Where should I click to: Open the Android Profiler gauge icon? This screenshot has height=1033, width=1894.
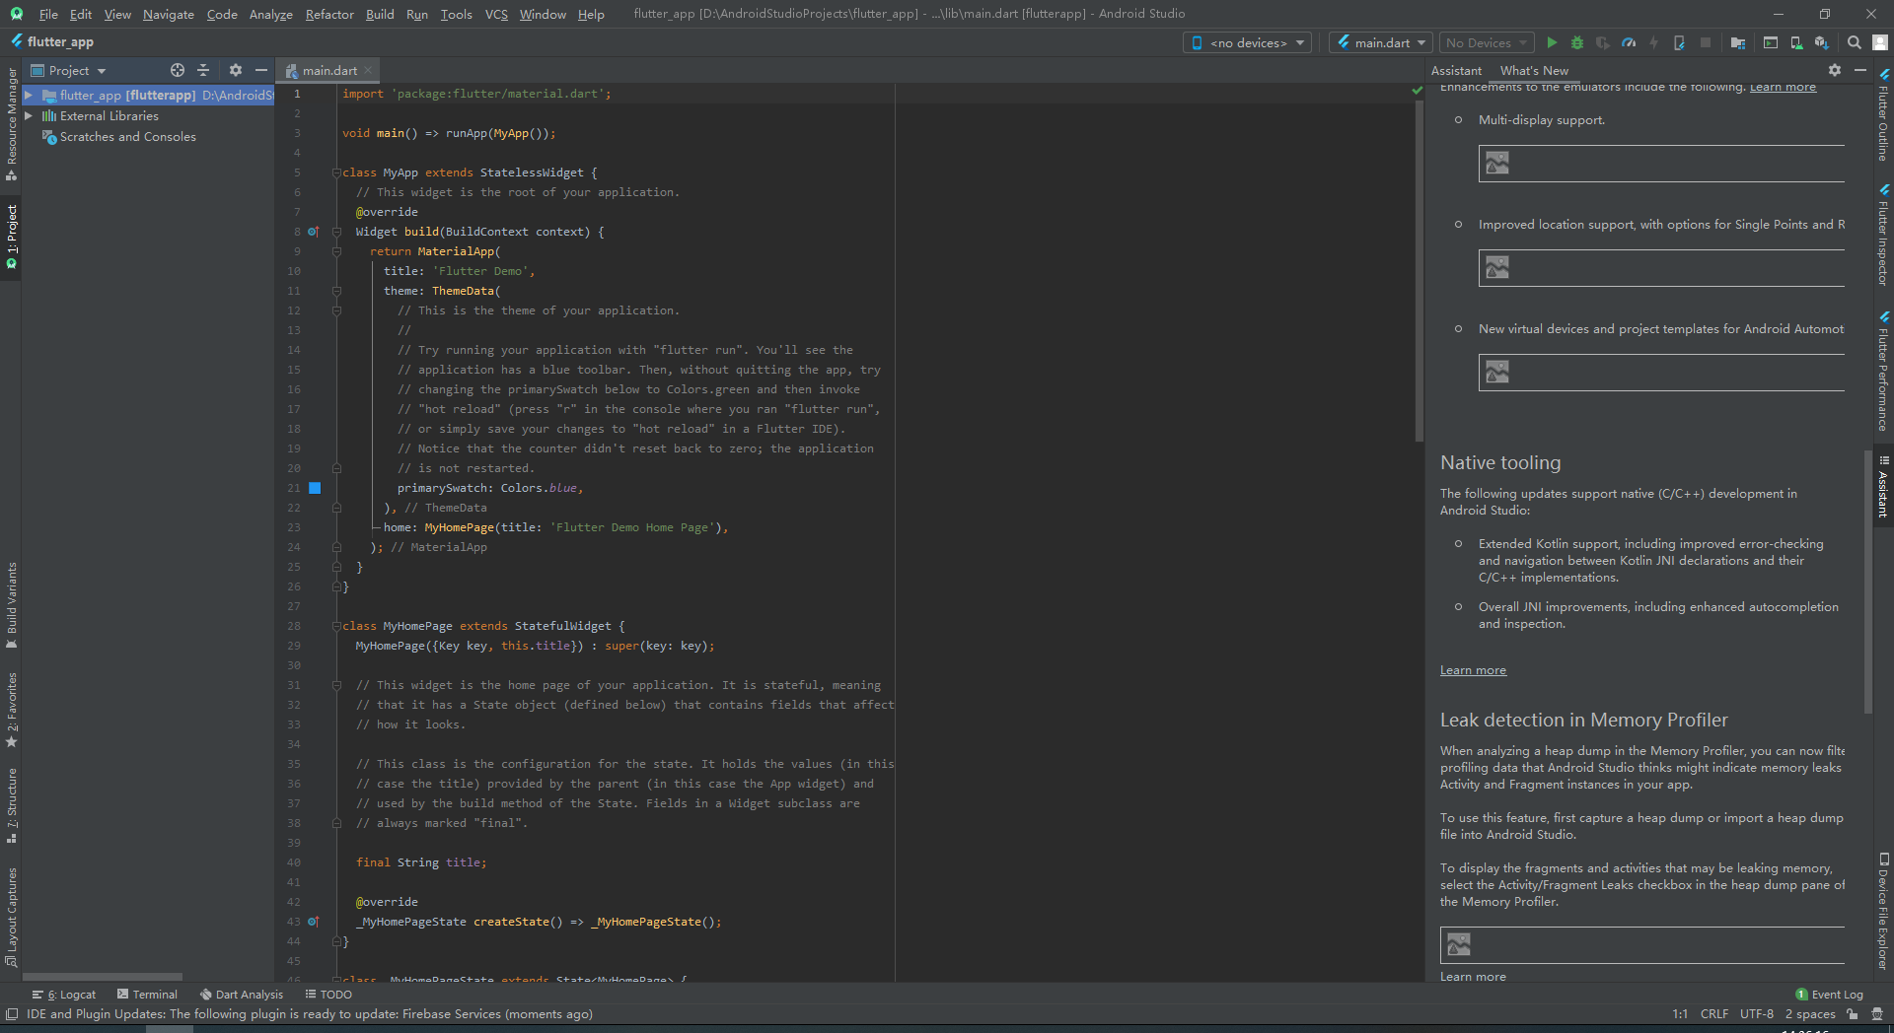click(1629, 42)
